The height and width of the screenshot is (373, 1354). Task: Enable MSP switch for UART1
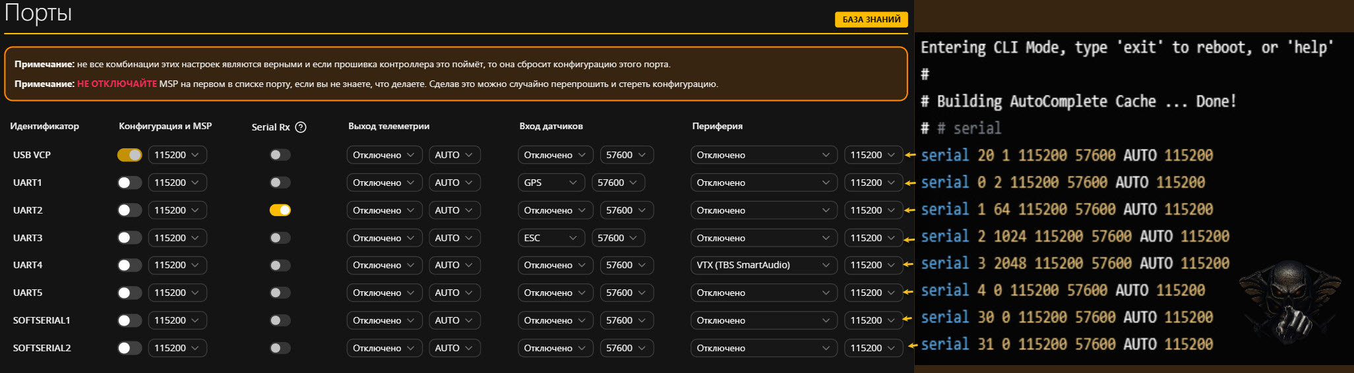[x=130, y=183]
